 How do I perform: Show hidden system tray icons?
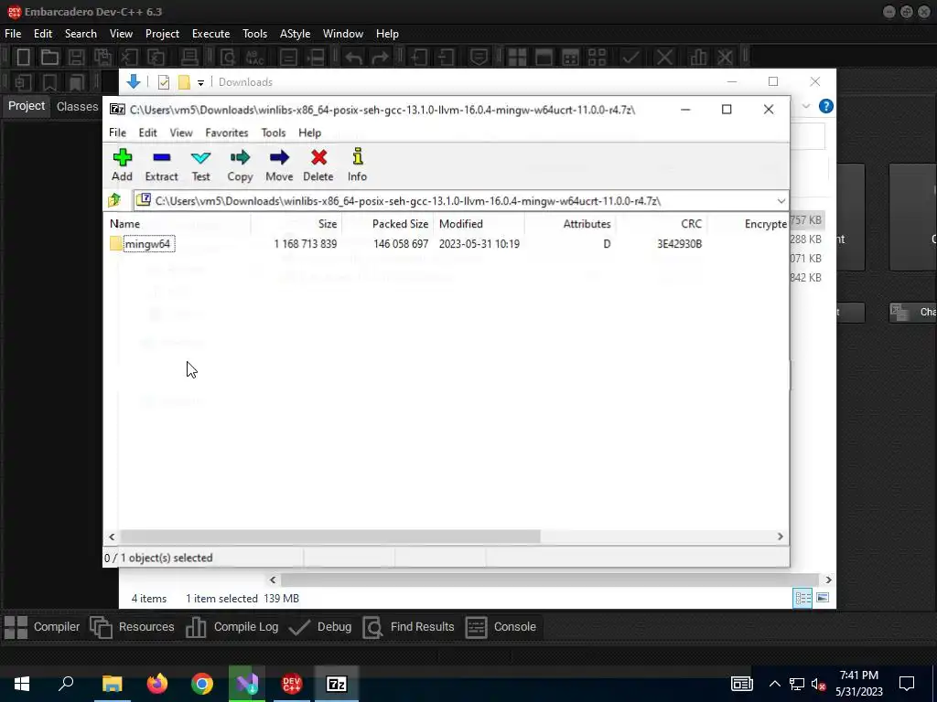point(774,684)
